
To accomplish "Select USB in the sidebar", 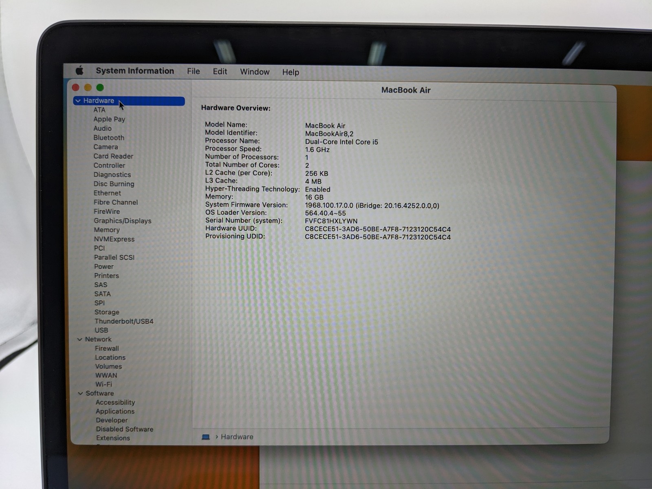I will pyautogui.click(x=101, y=330).
